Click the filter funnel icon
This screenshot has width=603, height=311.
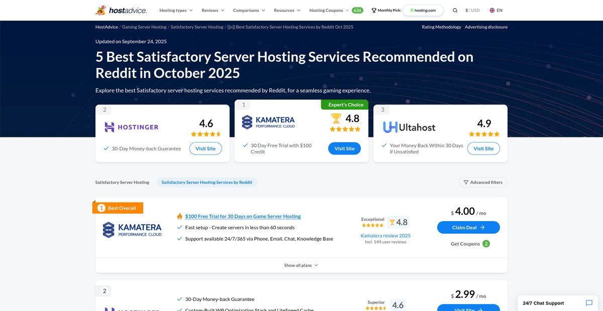[466, 183]
